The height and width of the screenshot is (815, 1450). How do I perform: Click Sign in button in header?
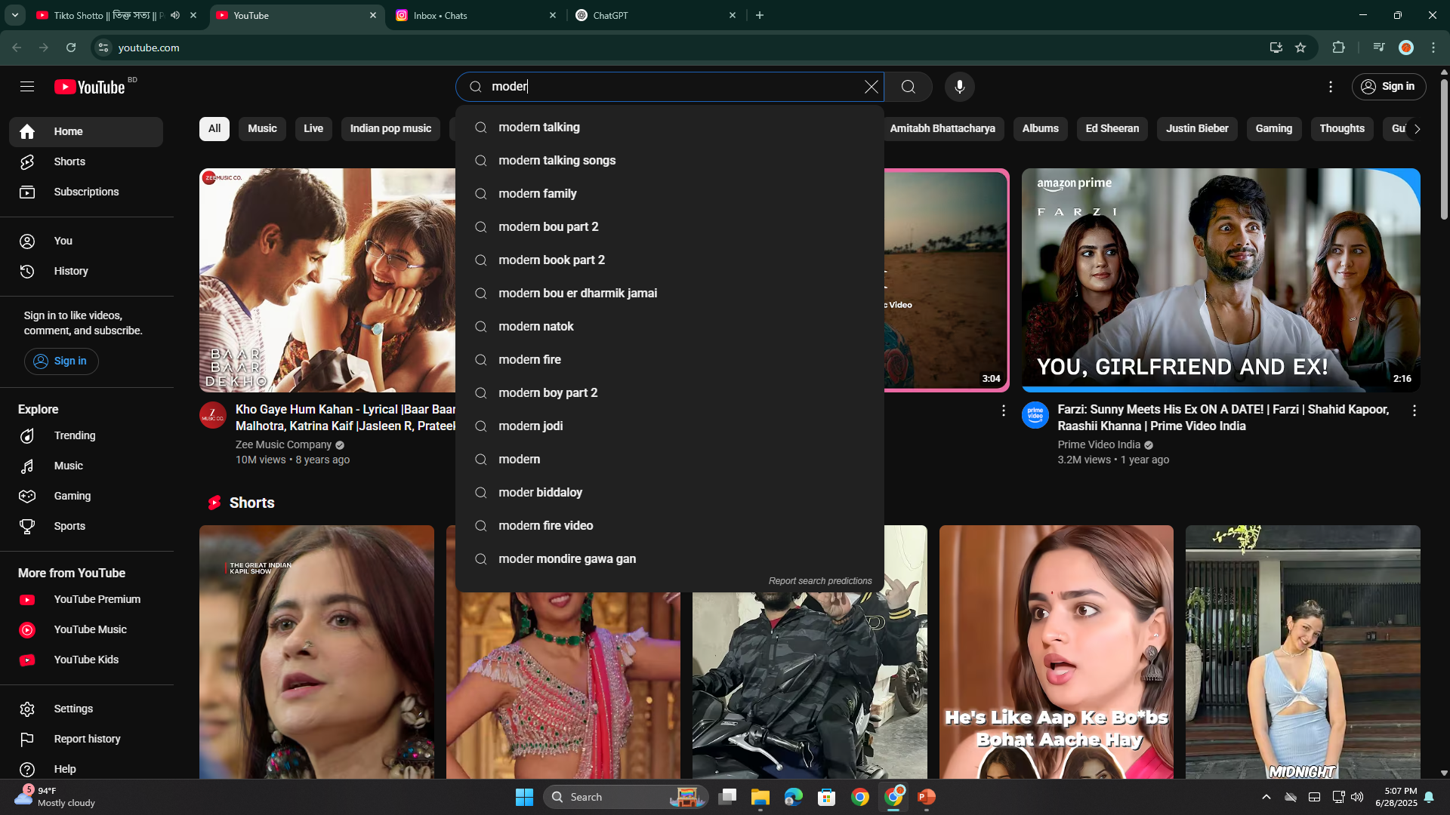1388,87
